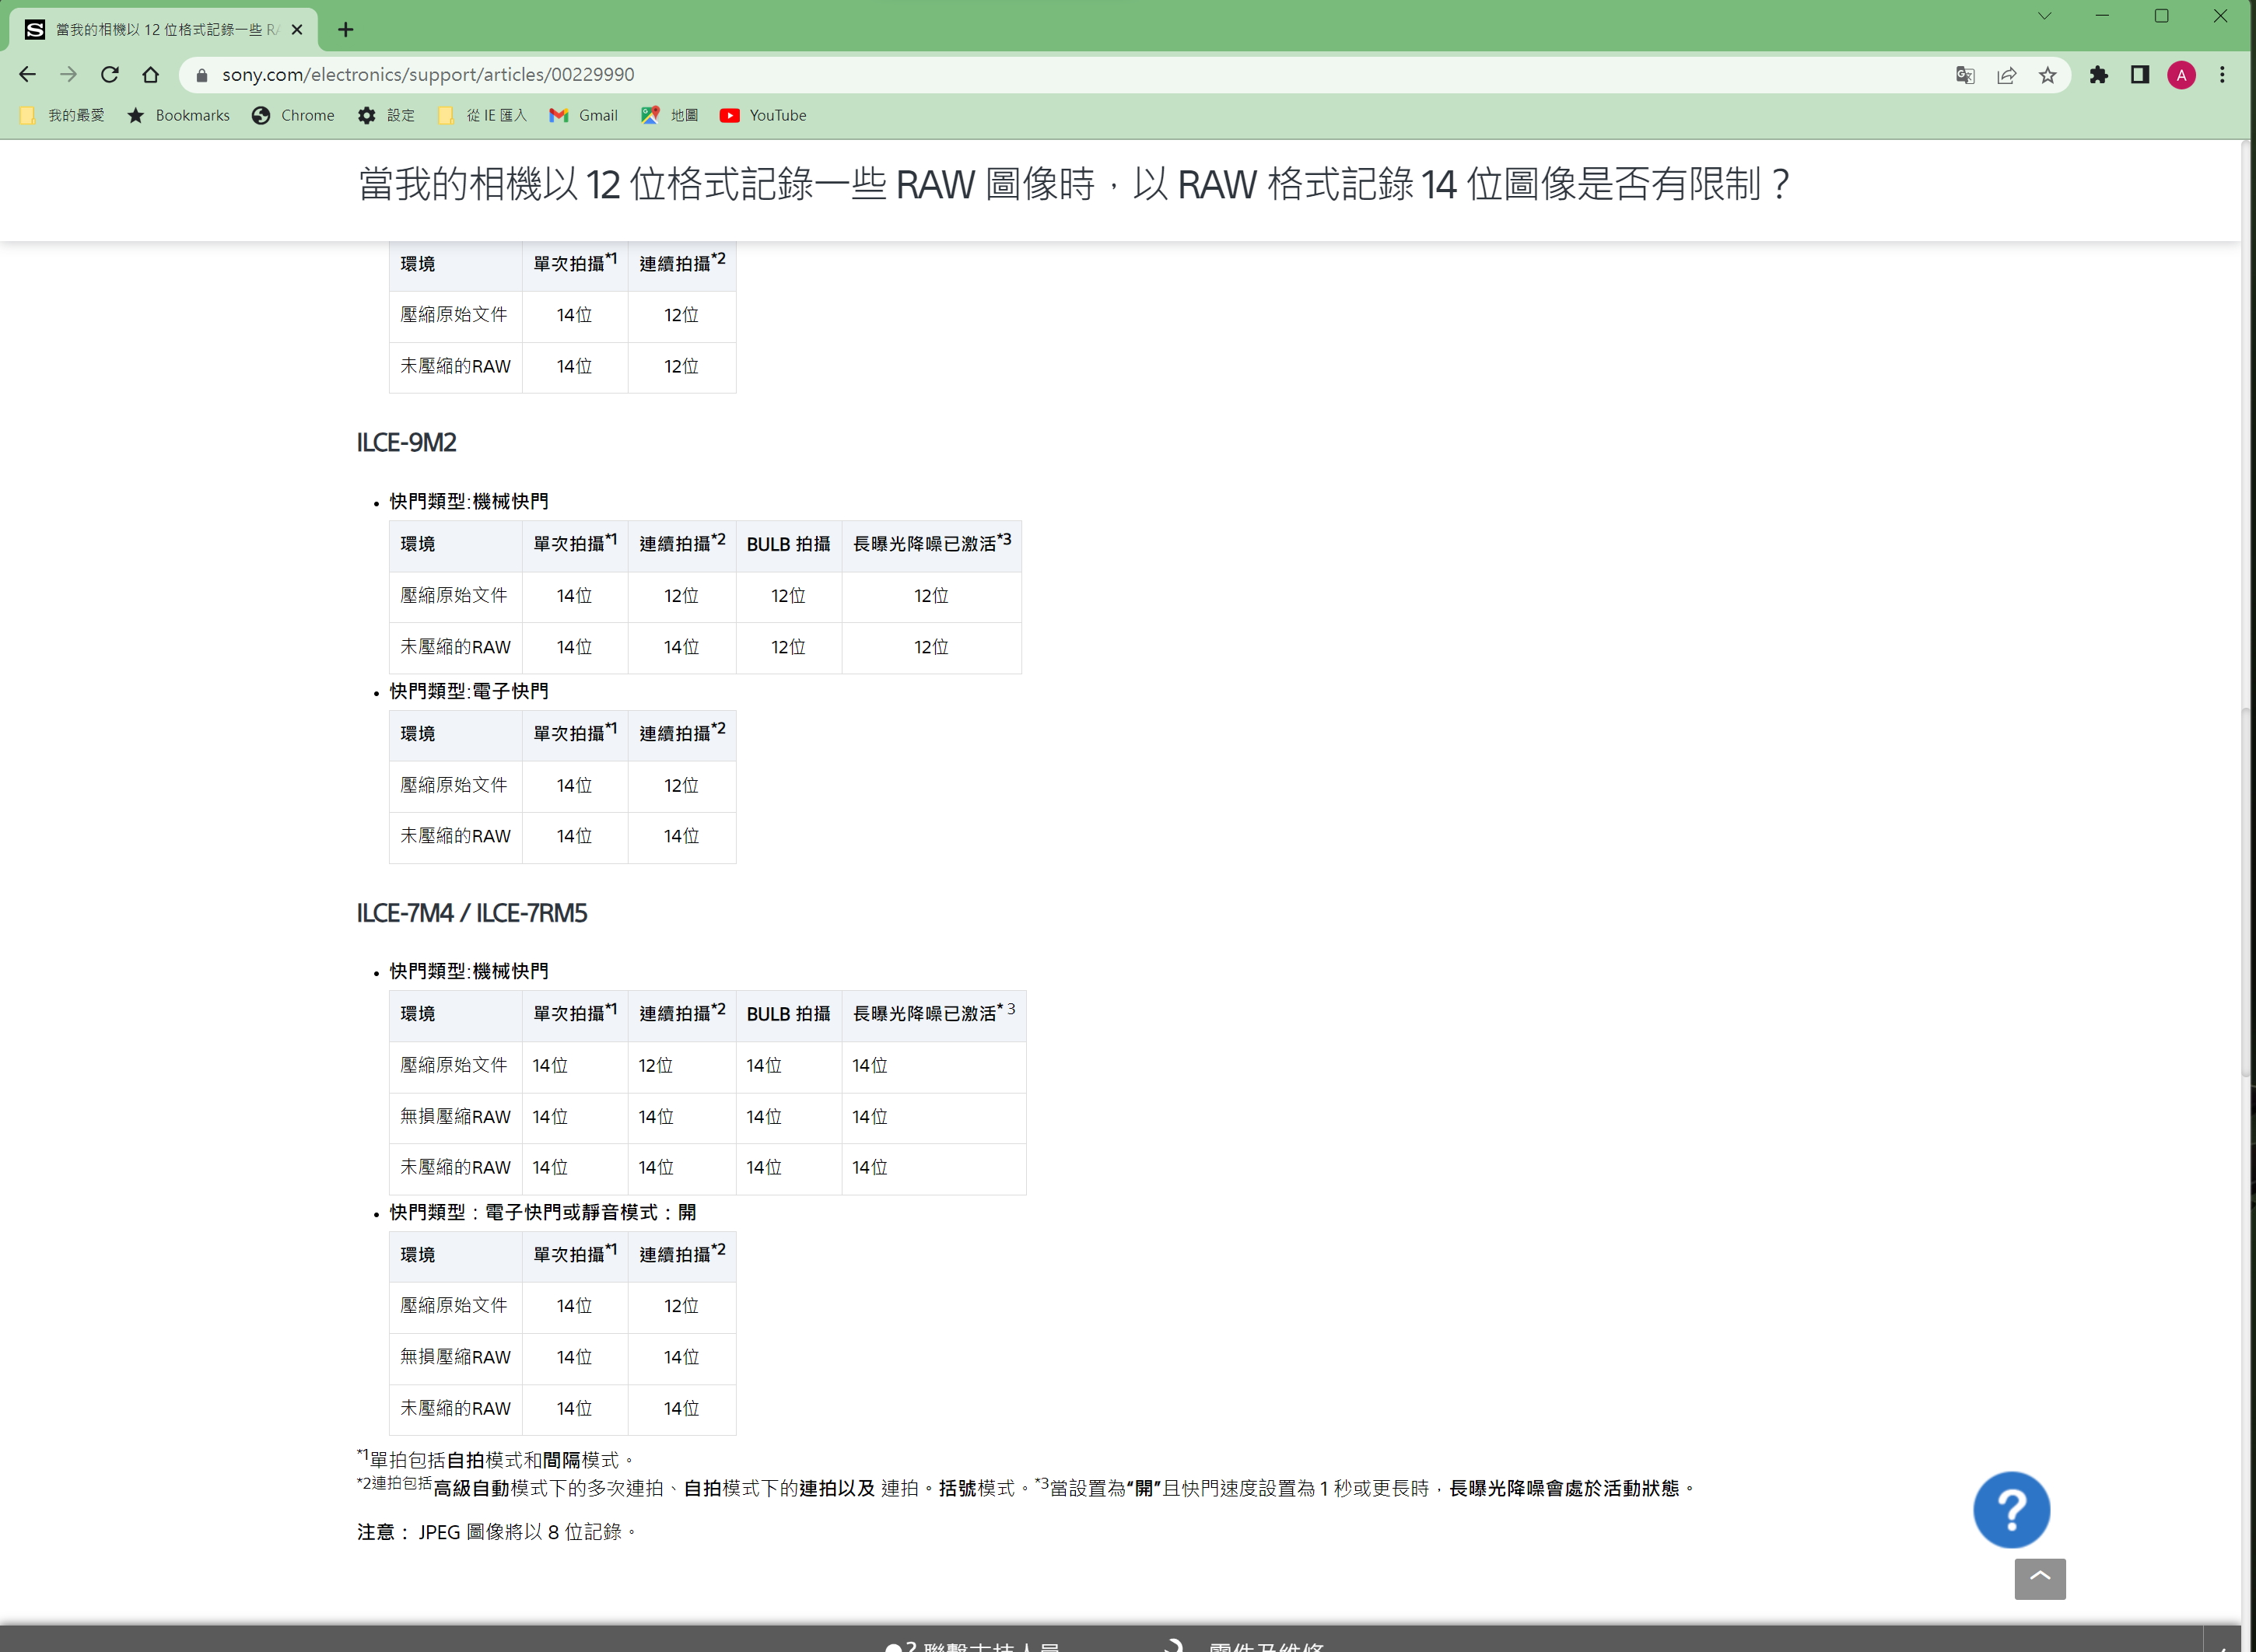
Task: Open the Bookmarks star shortcut
Action: click(178, 115)
